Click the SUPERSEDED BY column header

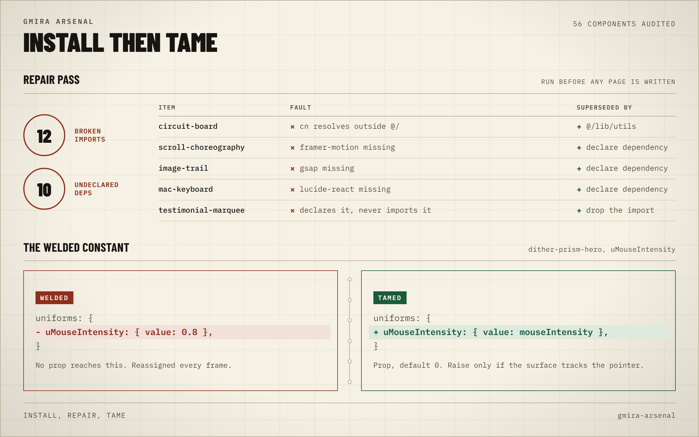click(604, 108)
